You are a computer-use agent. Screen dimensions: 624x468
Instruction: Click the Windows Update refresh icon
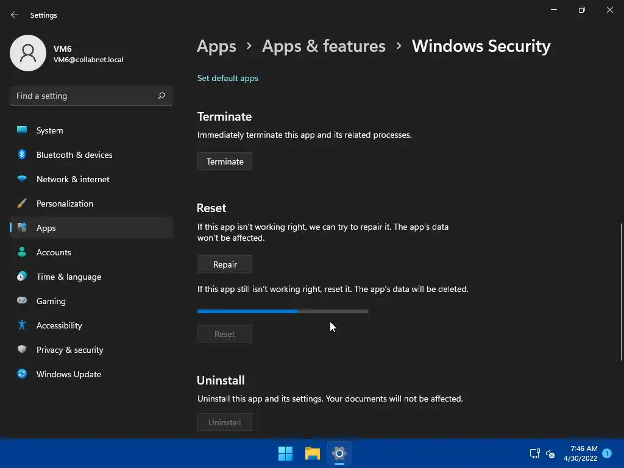22,374
